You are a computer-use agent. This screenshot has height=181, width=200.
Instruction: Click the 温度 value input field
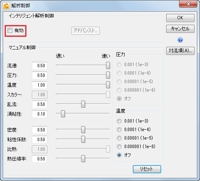[40, 85]
